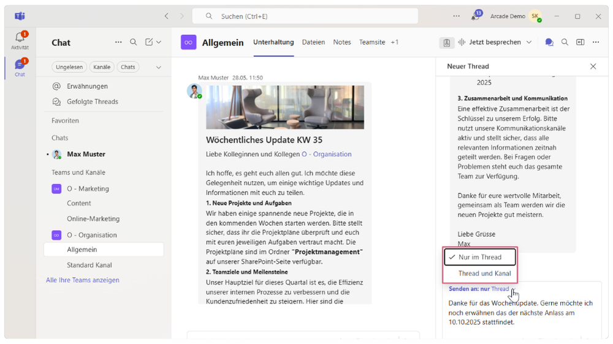This screenshot has width=613, height=344.
Task: Click the Neuer Thread panel title
Action: [x=468, y=66]
